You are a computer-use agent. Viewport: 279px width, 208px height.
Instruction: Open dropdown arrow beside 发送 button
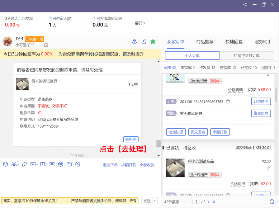tap(155, 201)
